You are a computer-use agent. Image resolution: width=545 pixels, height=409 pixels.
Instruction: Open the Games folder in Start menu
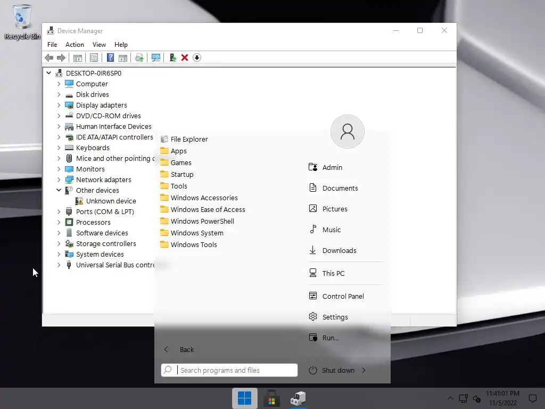[176, 163]
